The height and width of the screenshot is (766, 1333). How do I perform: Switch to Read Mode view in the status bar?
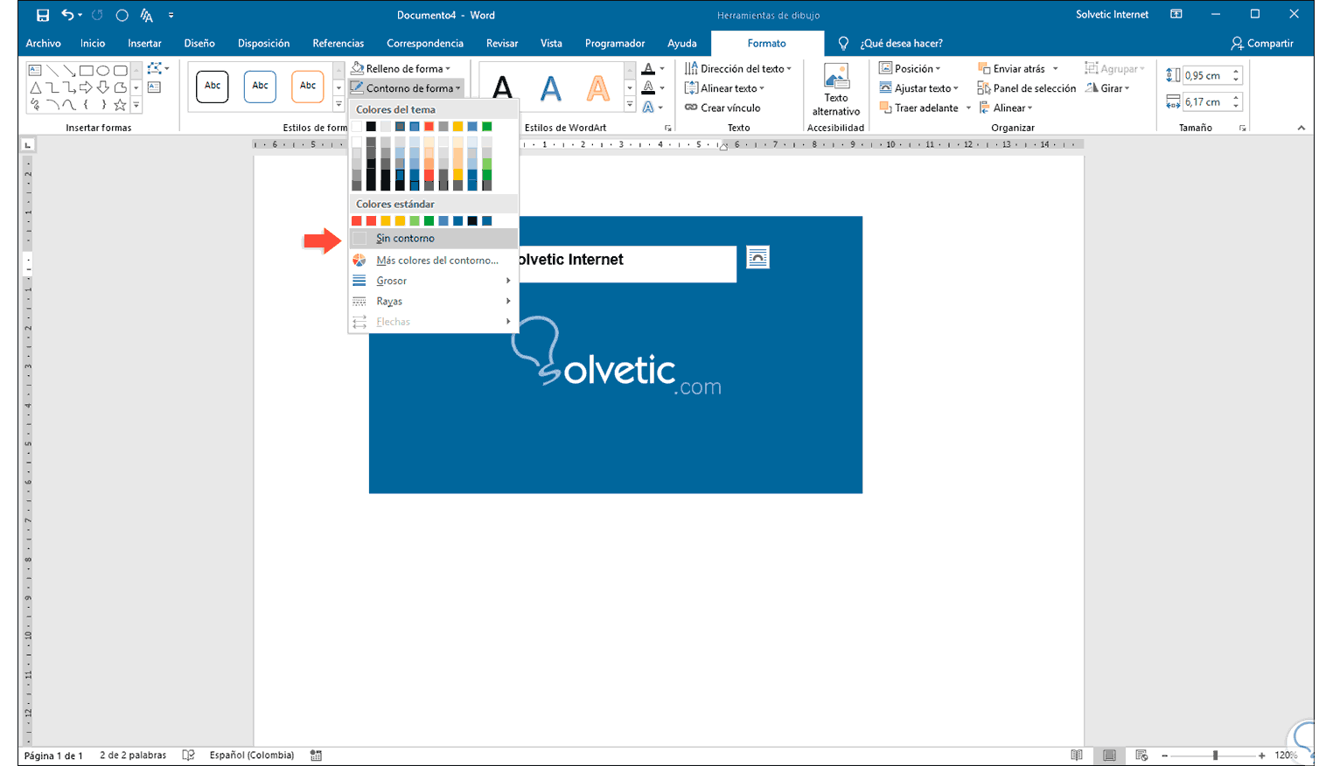tap(1077, 755)
